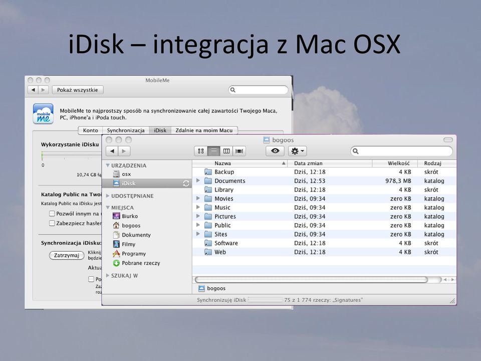This screenshot has height=361, width=481.
Task: Click the scrollbar right arrow
Action: 452,280
